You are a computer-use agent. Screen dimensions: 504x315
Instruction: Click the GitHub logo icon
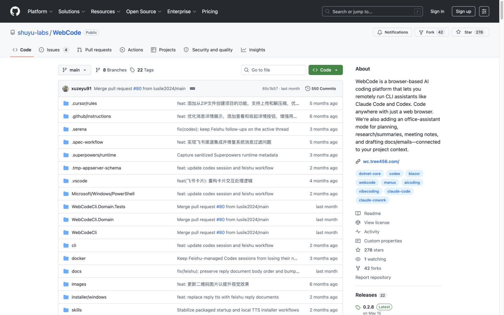click(15, 11)
